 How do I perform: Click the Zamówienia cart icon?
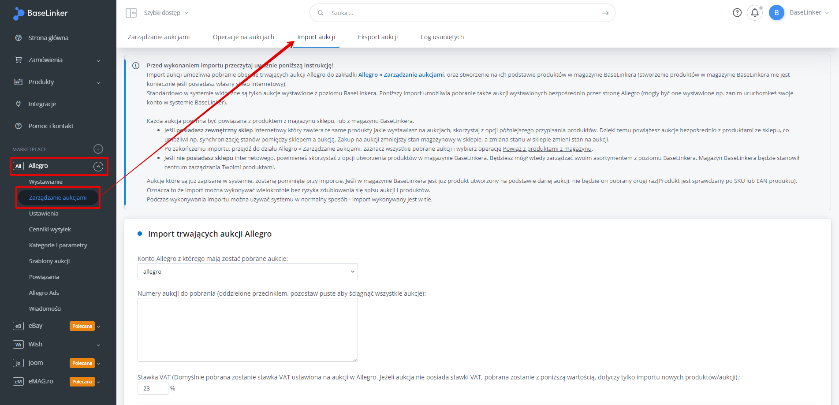[x=19, y=60]
